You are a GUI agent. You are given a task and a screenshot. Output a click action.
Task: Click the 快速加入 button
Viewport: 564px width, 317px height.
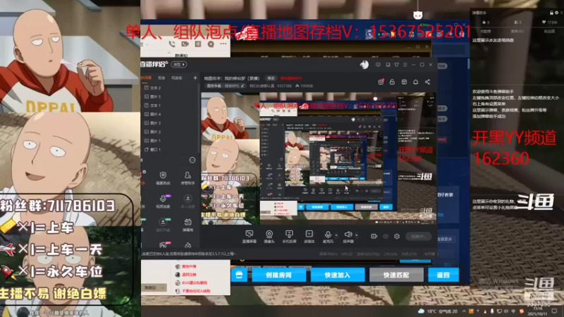pyautogui.click(x=338, y=275)
